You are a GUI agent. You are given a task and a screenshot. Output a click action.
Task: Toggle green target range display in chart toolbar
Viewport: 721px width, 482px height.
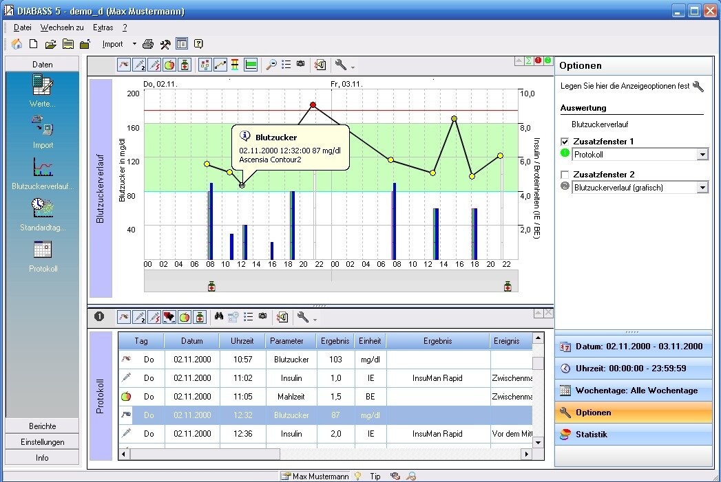pos(251,65)
